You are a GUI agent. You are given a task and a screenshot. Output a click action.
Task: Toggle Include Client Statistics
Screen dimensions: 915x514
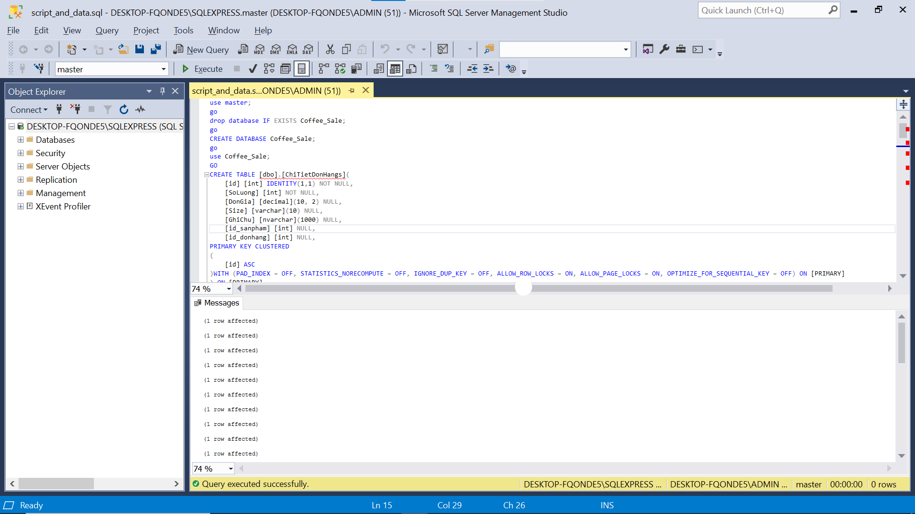[x=356, y=69]
